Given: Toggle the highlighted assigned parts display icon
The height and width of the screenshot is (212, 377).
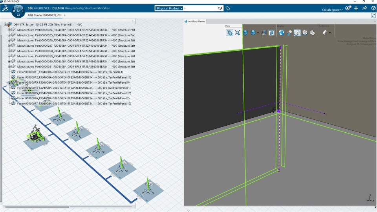Looking at the screenshot, I should [x=297, y=33].
